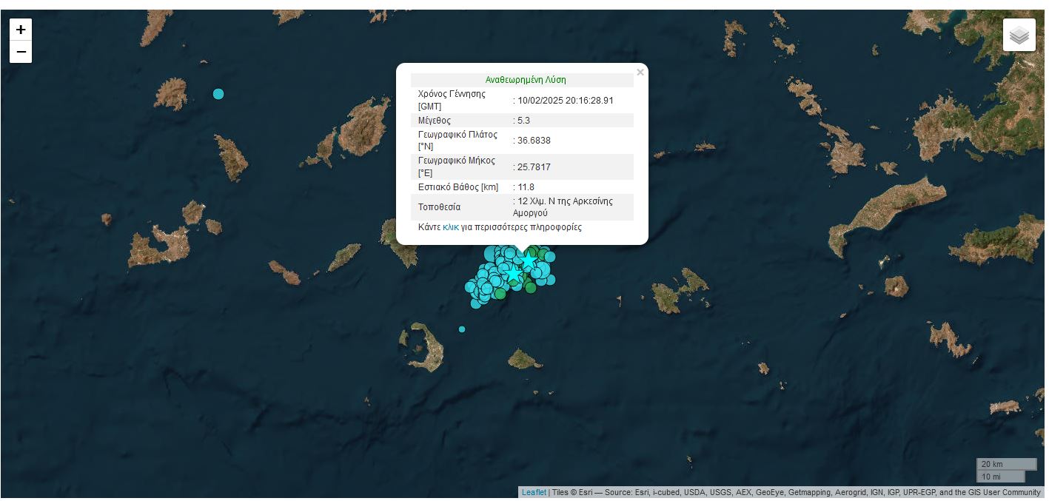Click the magnitude value 5.3 in the popup
This screenshot has width=1049, height=501.
524,121
